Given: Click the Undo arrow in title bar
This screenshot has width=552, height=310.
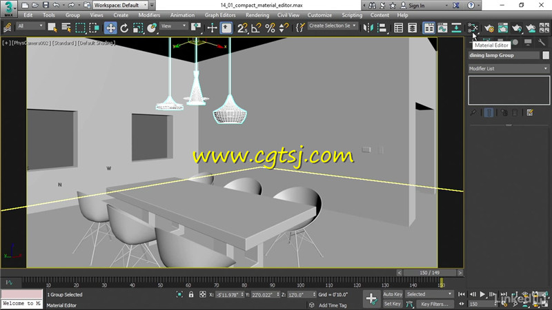Looking at the screenshot, I should (x=56, y=6).
